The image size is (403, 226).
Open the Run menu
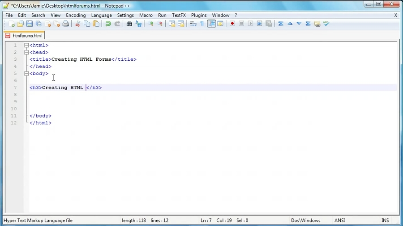[162, 15]
